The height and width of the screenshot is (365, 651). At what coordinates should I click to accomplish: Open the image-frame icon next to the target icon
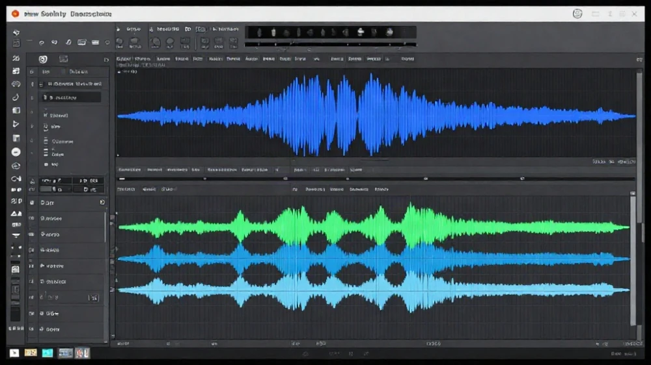coord(64,59)
